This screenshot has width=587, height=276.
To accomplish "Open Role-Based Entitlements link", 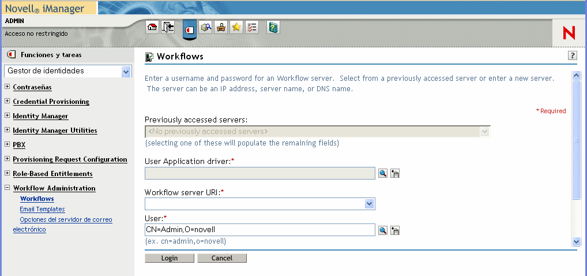I will click(53, 174).
